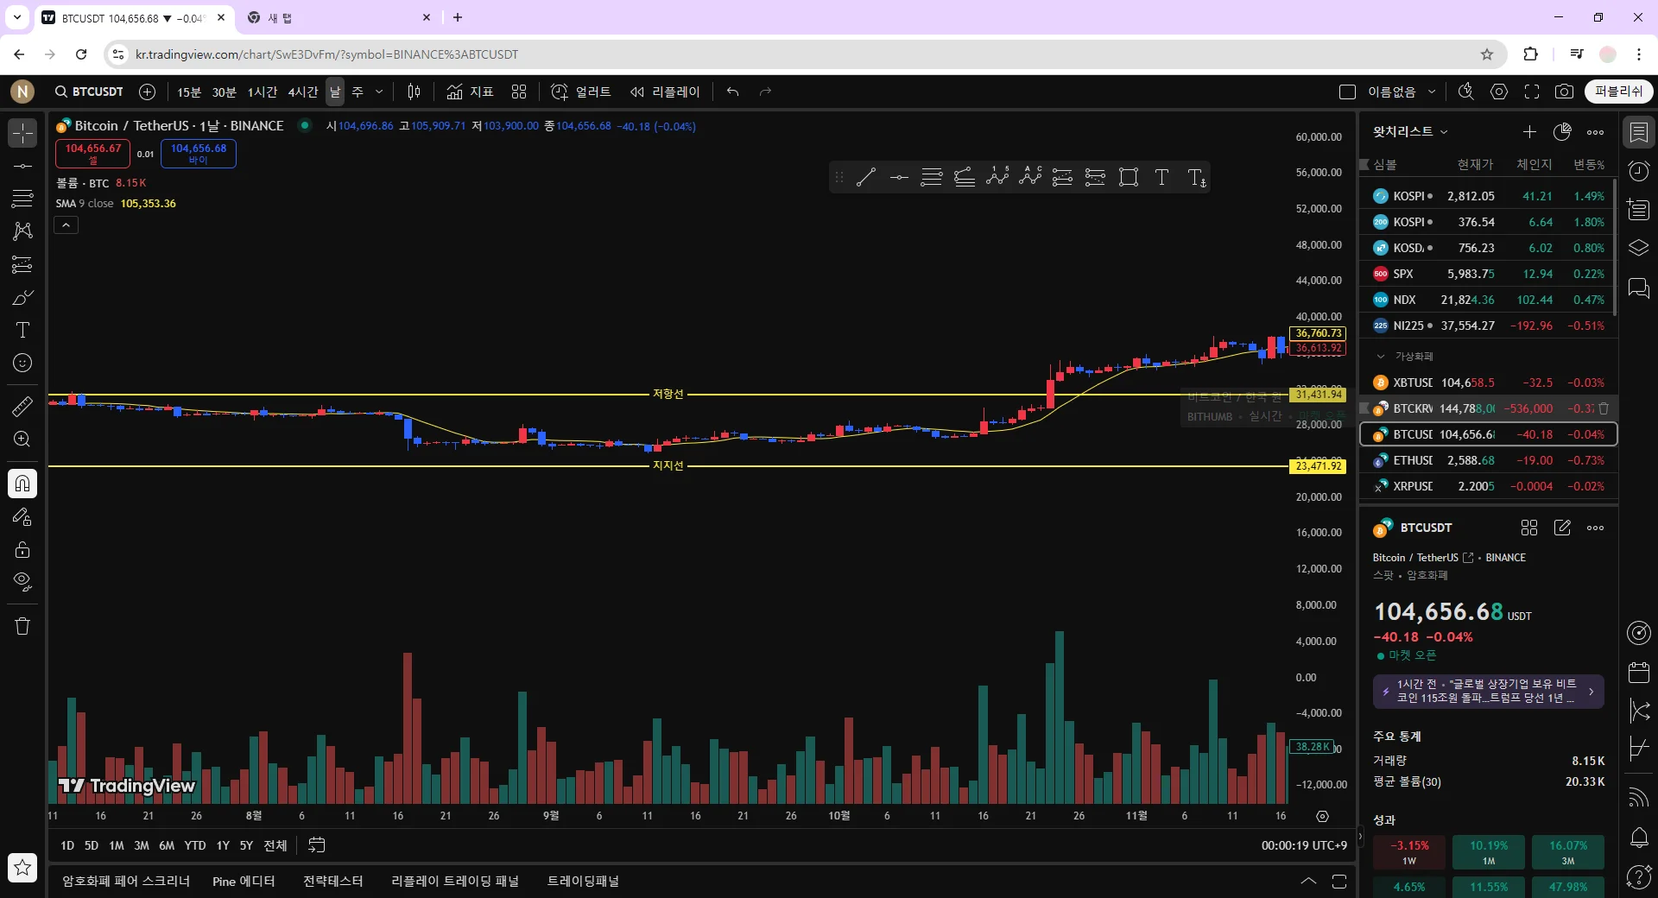Viewport: 1658px width, 898px height.
Task: Open indicator templates grid
Action: click(519, 92)
